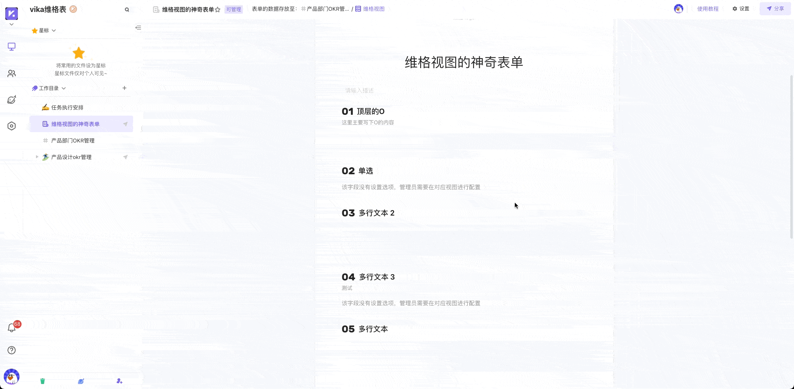Open the 设置 settings menu
Image resolution: width=794 pixels, height=389 pixels.
(x=741, y=9)
